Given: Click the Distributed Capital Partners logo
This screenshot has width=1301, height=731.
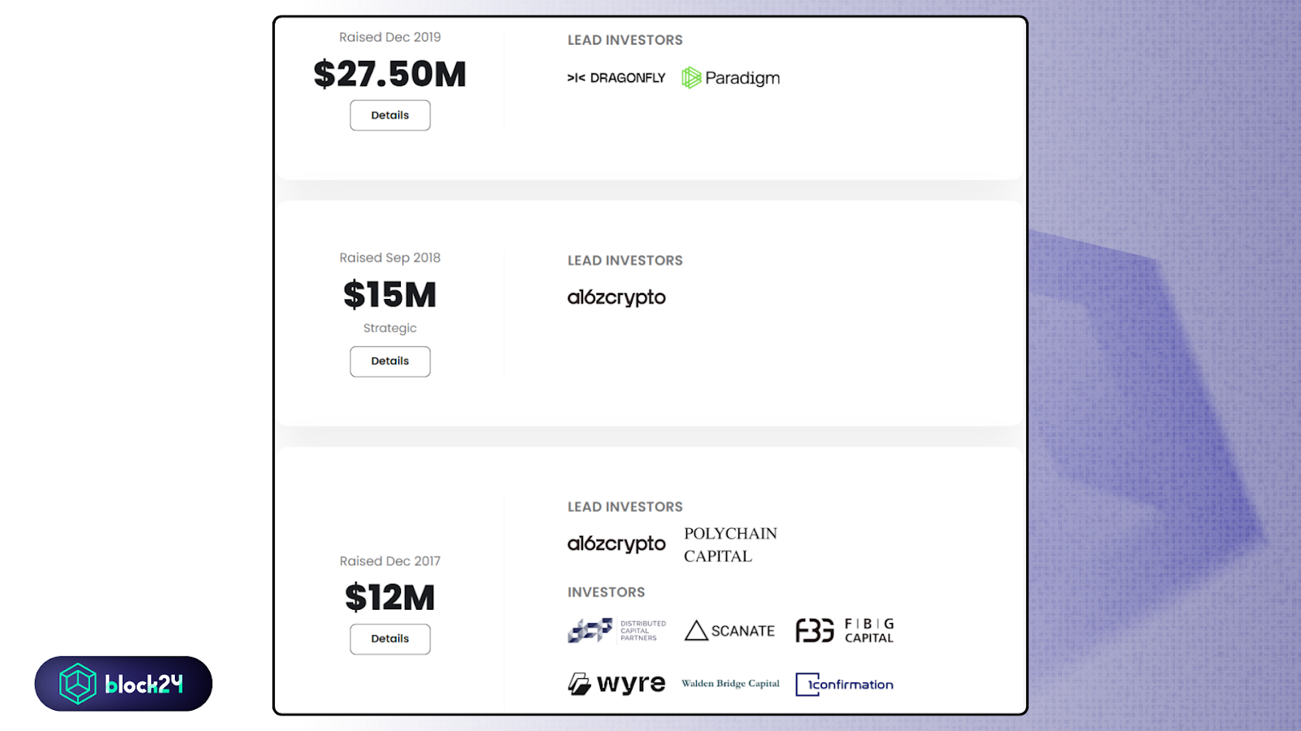Looking at the screenshot, I should [x=616, y=630].
